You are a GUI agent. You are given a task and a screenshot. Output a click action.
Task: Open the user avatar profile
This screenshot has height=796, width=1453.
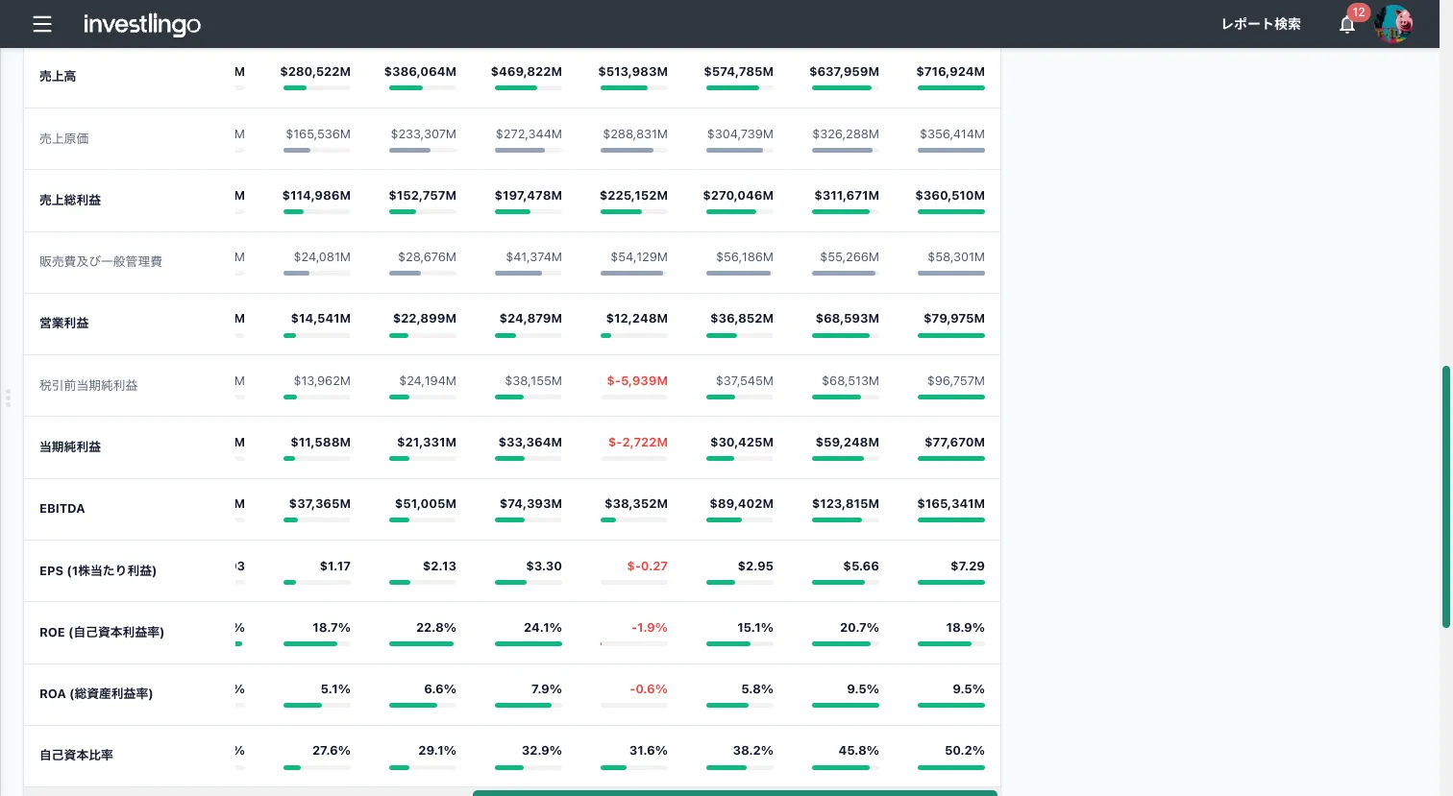click(x=1393, y=24)
